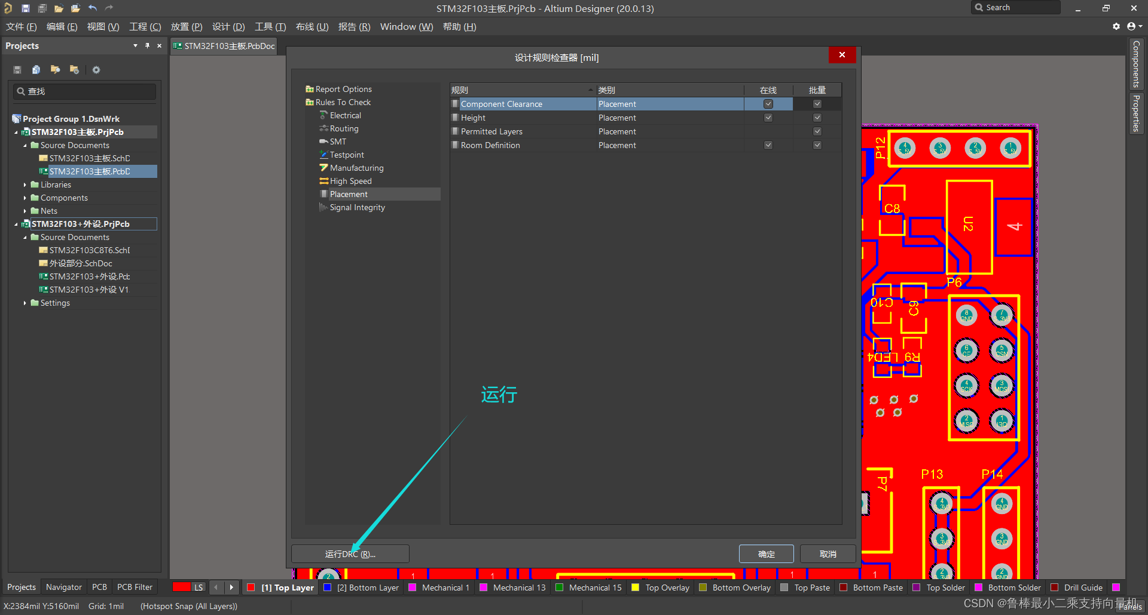
Task: Toggle online check for Height rule
Action: coord(768,118)
